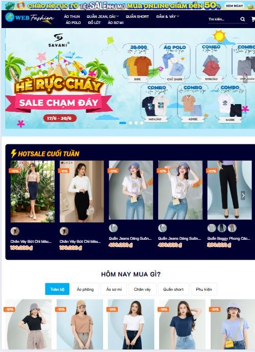This screenshot has height=352, width=255.
Task: Click the Tìm kiếm search field
Action: 223,19
